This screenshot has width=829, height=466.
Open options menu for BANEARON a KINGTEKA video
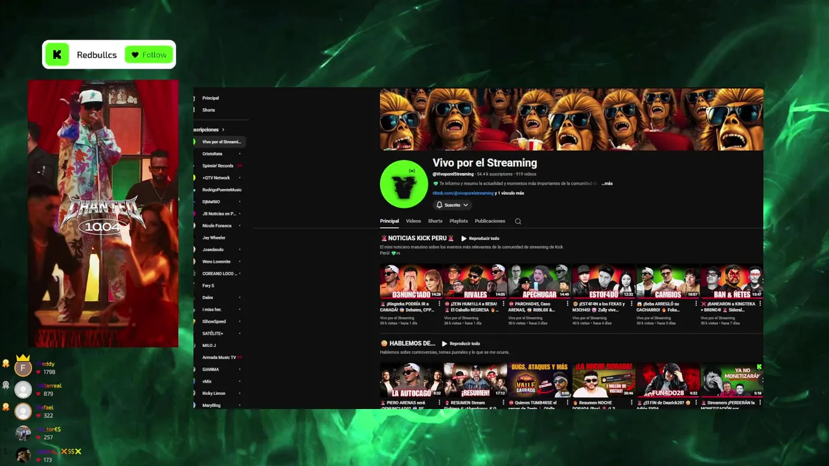click(760, 304)
